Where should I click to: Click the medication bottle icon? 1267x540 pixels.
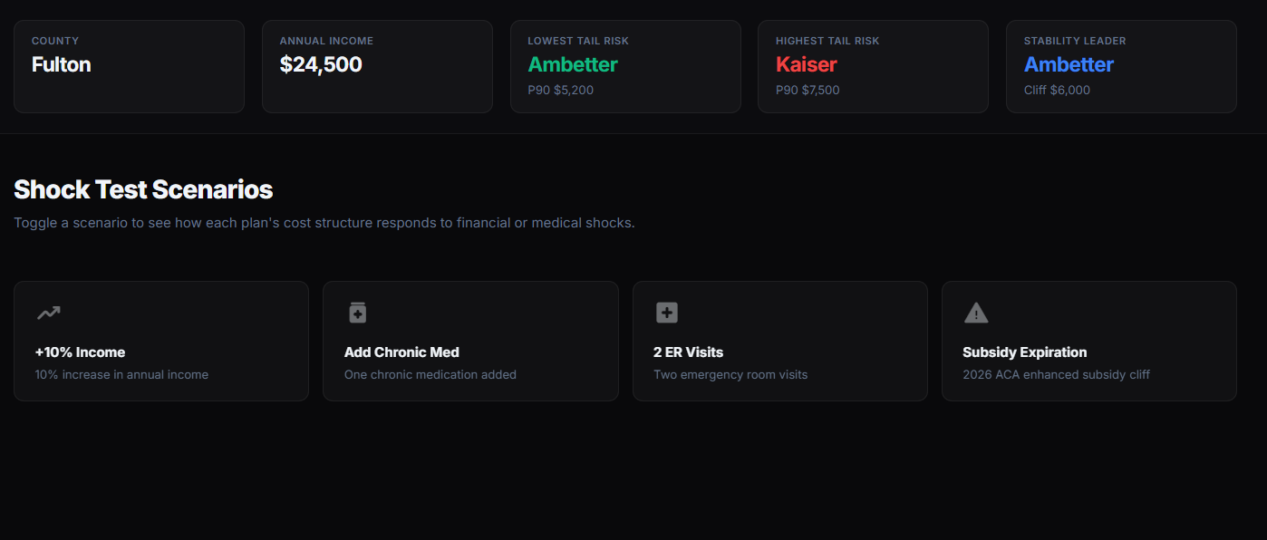pyautogui.click(x=357, y=313)
